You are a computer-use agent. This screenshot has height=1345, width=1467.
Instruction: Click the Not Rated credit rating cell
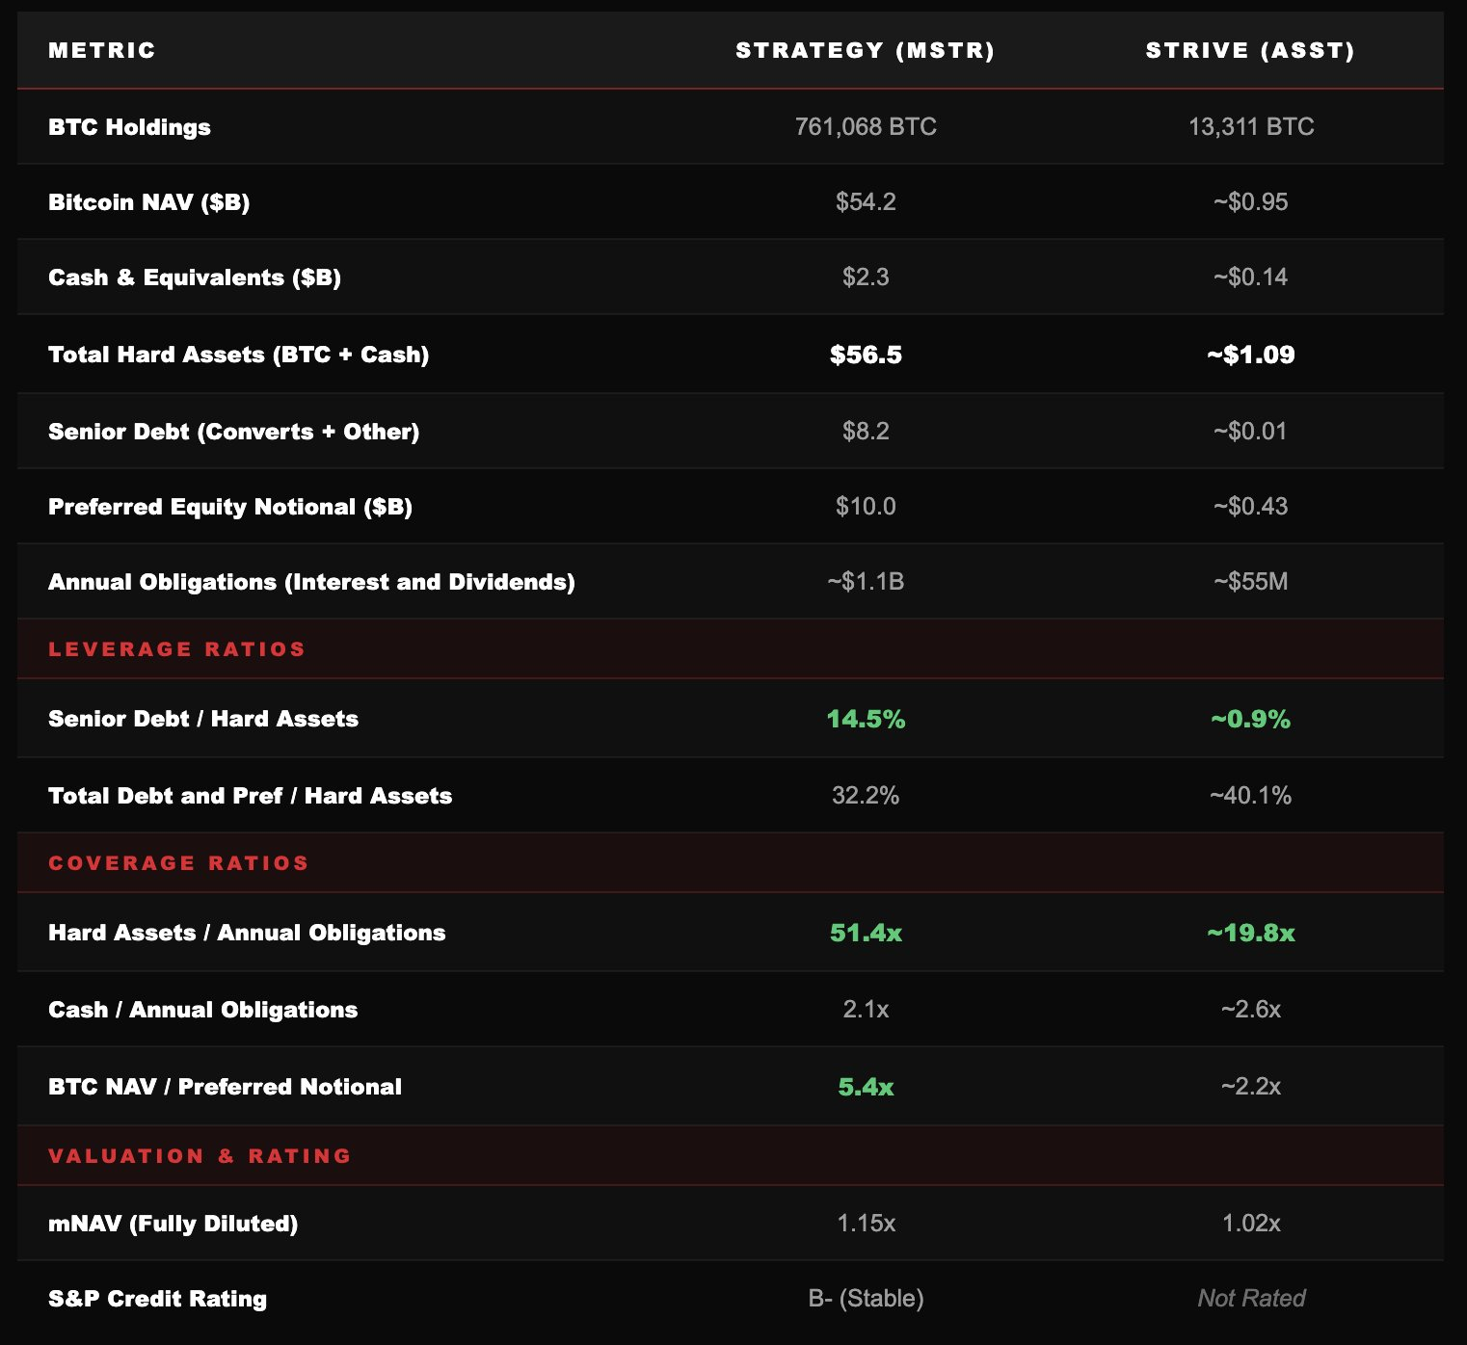(x=1251, y=1299)
